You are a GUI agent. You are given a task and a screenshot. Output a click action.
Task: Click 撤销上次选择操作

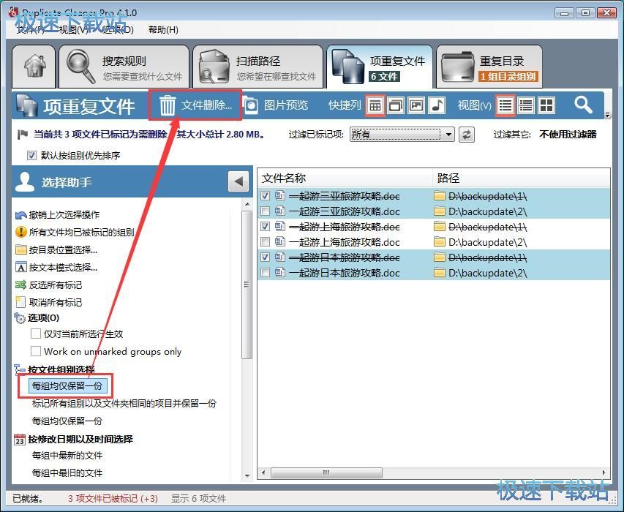tap(64, 215)
